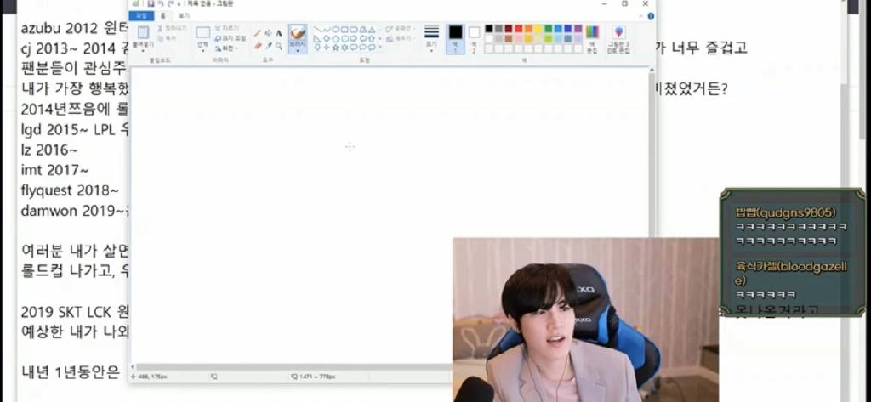This screenshot has height=402, width=871.
Task: Click the Paint horizontal scrollbar
Action: (x=294, y=367)
